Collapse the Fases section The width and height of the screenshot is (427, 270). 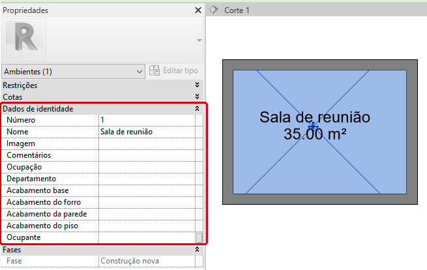tap(197, 250)
